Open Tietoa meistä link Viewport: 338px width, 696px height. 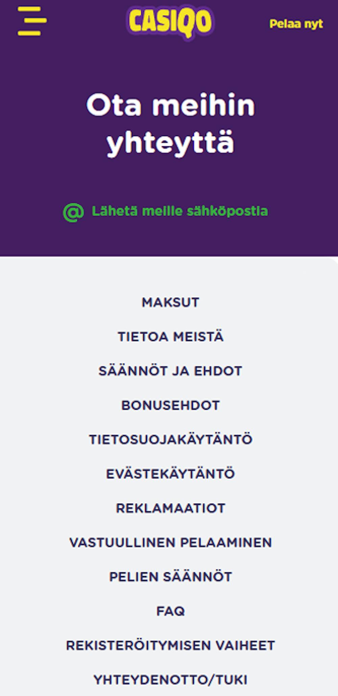(170, 337)
